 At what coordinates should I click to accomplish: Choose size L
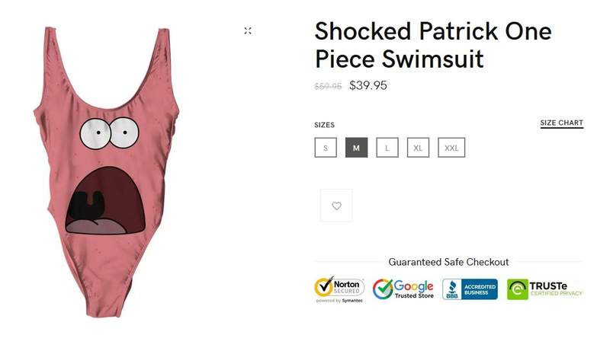(x=387, y=148)
